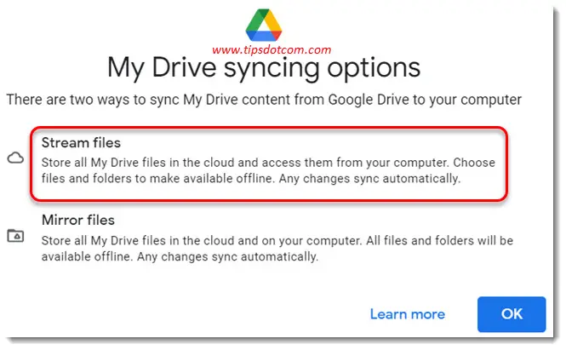This screenshot has height=350, width=566.
Task: Click the Stream files description starting 'Store all My Drive'
Action: [x=268, y=170]
